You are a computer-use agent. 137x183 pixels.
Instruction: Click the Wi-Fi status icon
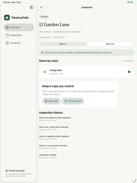click(x=128, y=2)
